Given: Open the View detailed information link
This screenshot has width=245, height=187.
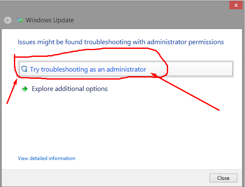Looking at the screenshot, I should pos(46,158).
